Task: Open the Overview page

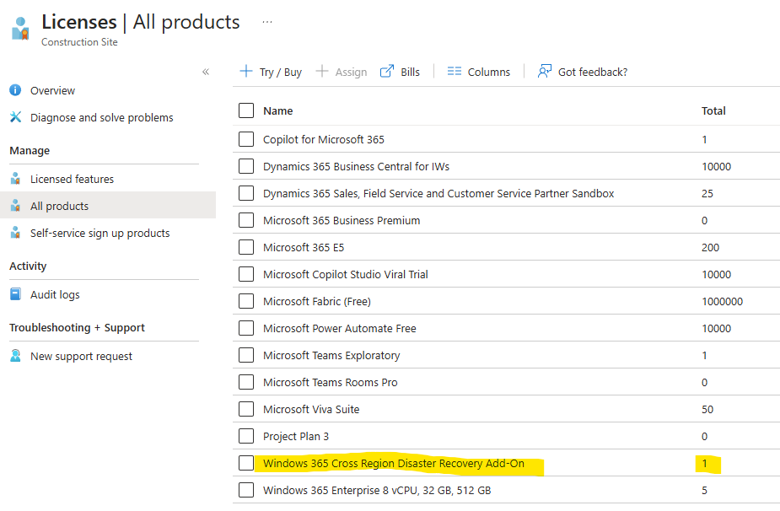Action: click(53, 90)
